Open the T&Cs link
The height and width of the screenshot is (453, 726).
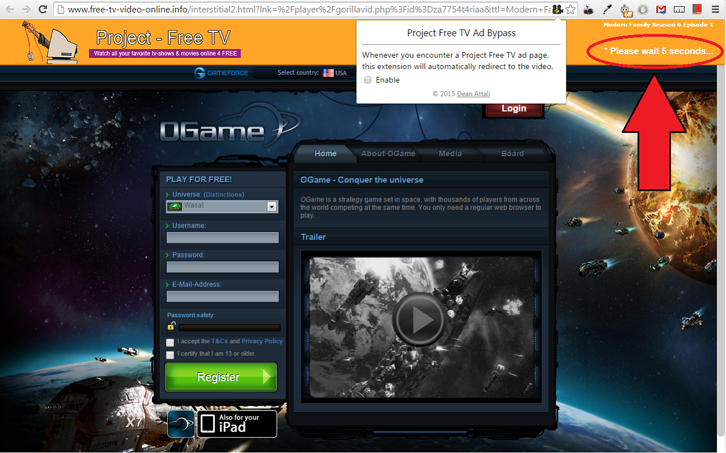(220, 341)
